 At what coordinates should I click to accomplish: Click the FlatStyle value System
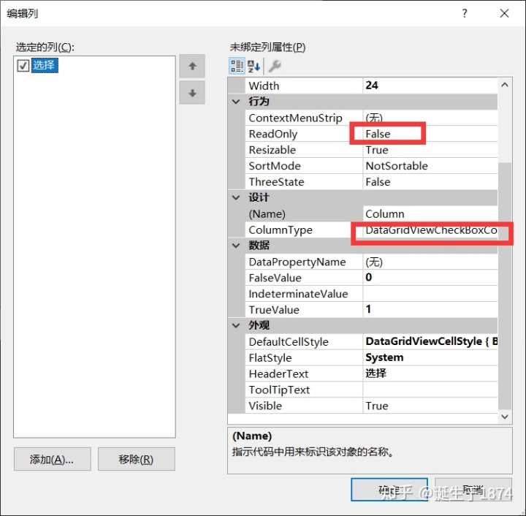tap(430, 357)
